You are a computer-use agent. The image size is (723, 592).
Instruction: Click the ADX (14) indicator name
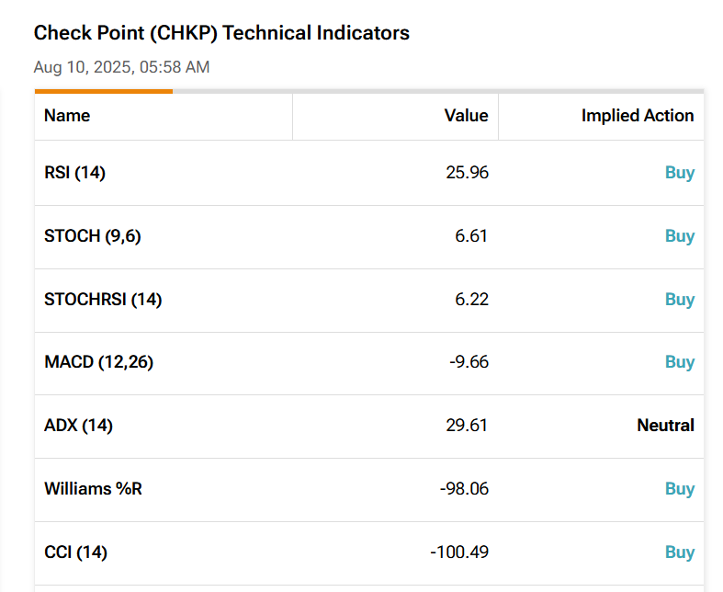[78, 426]
